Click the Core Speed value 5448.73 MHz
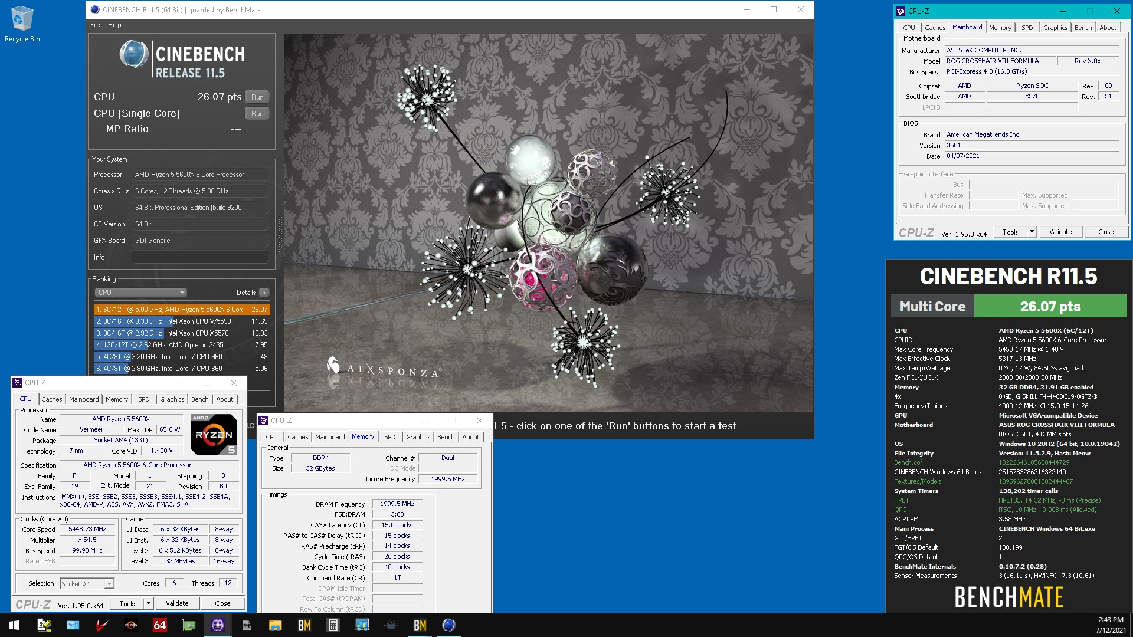 tap(87, 530)
